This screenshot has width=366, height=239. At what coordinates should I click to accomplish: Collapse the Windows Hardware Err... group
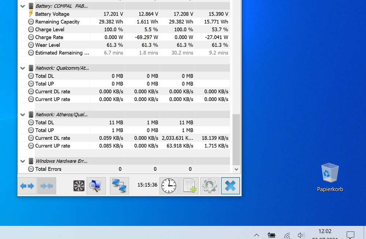[23, 161]
